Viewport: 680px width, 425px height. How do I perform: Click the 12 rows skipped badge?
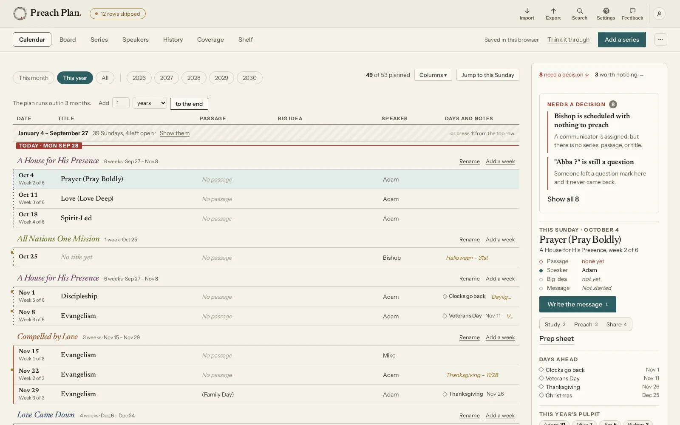tap(118, 14)
